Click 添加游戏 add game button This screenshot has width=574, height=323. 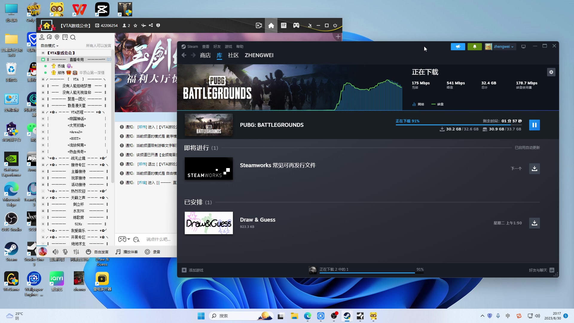[193, 270]
